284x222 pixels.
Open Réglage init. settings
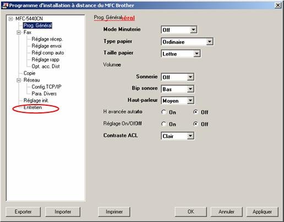click(x=36, y=100)
